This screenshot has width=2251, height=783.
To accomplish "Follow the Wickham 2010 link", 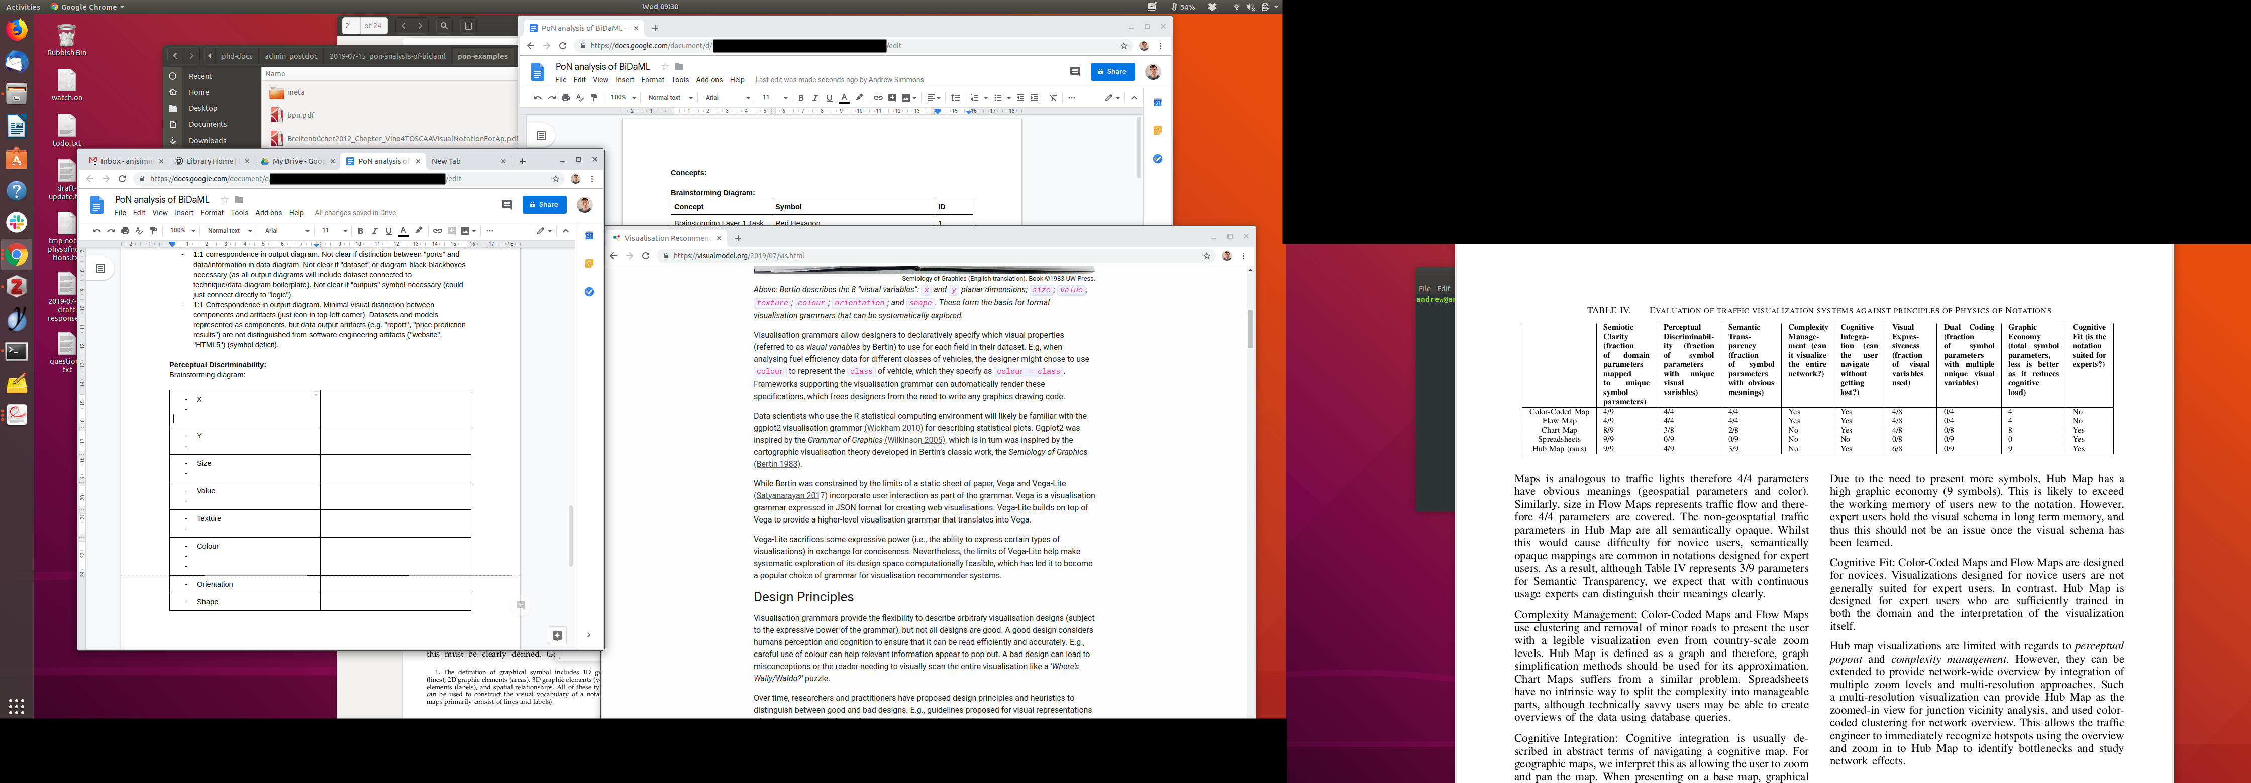I will coord(893,428).
